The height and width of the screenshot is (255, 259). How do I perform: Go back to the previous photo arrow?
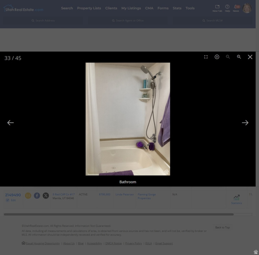[11, 123]
